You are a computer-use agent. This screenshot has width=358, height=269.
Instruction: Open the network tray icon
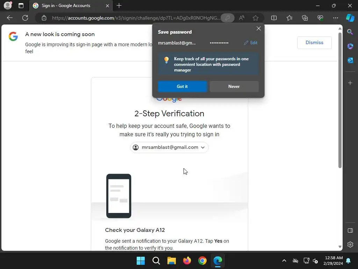(306, 261)
